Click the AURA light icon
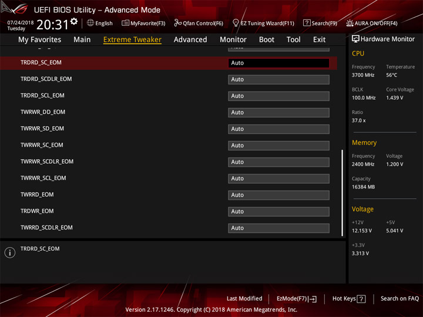The height and width of the screenshot is (317, 423). [x=350, y=23]
